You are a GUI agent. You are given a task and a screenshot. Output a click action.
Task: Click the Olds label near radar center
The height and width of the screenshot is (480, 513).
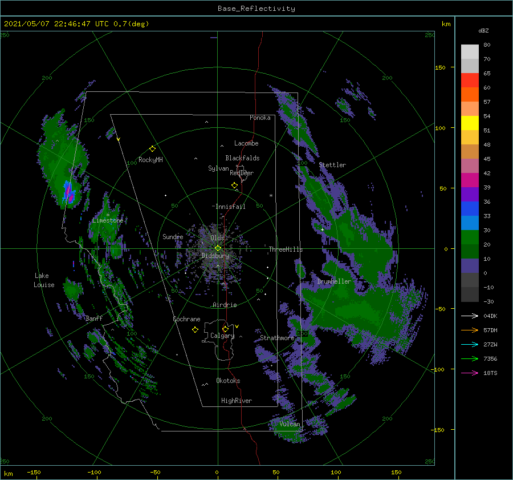coord(217,238)
